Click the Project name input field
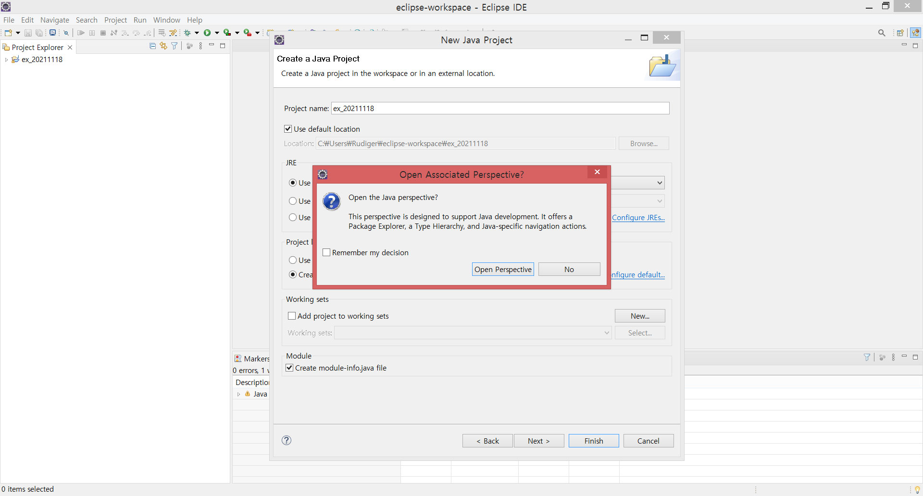 500,108
